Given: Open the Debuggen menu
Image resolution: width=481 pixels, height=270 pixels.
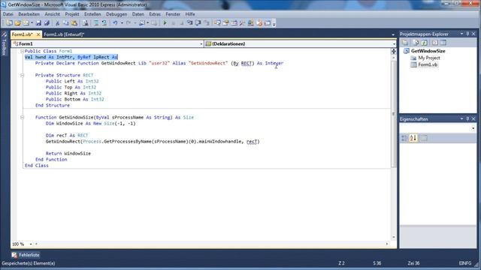Looking at the screenshot, I should pyautogui.click(x=116, y=14).
